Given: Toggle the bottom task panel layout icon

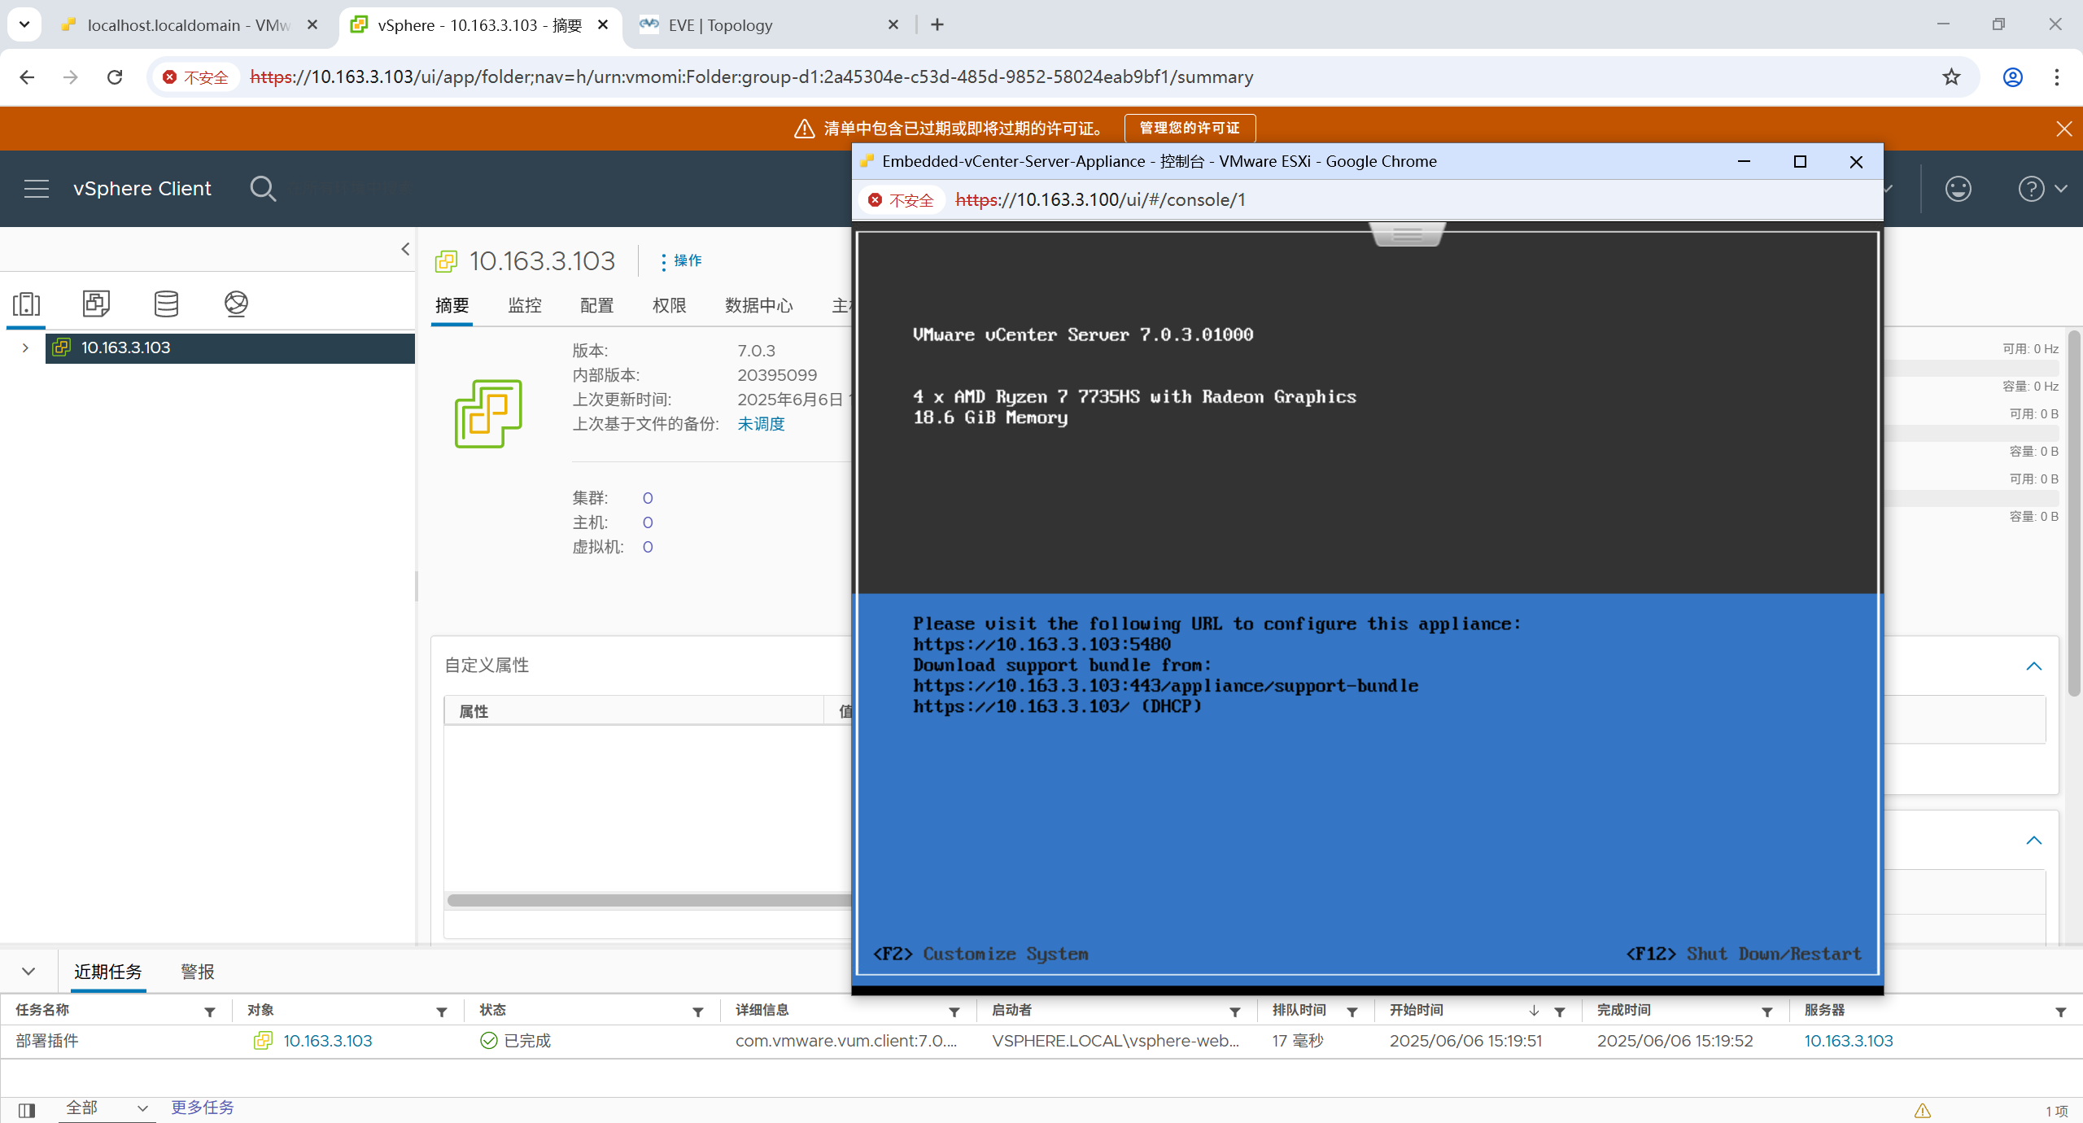Looking at the screenshot, I should point(27,1110).
